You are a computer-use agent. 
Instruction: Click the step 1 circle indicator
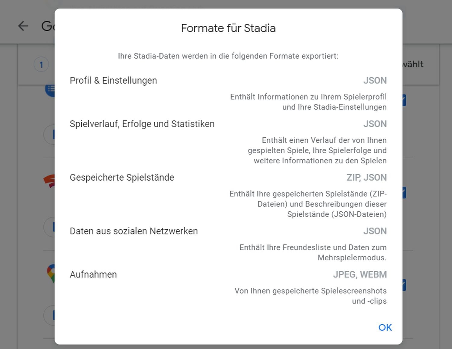point(41,64)
